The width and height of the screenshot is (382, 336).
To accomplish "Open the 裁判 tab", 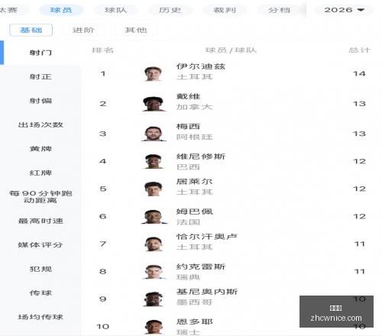I will 225,10.
